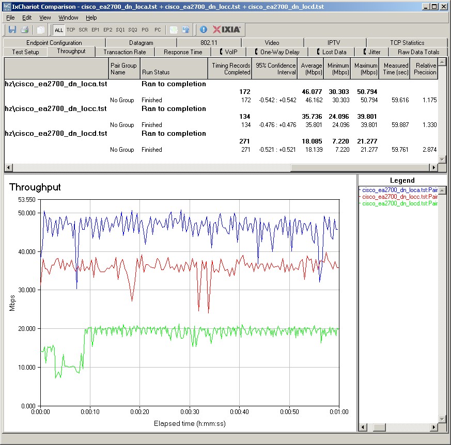Toggle the TCP filter button
Image resolution: width=451 pixels, height=445 pixels.
point(71,29)
